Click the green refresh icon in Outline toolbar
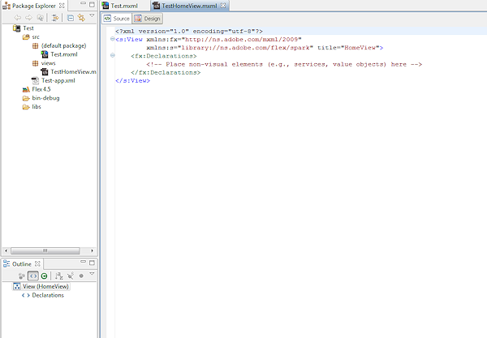The image size is (487, 338). click(x=44, y=276)
